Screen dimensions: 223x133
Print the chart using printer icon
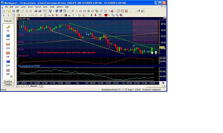pos(36,11)
